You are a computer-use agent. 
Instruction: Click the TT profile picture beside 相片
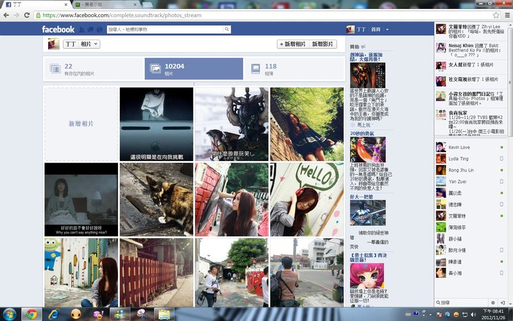click(54, 44)
